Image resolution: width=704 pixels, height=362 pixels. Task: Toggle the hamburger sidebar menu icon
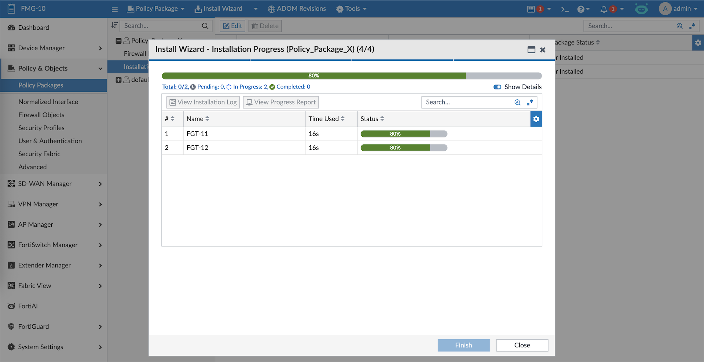click(x=115, y=9)
